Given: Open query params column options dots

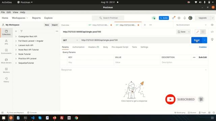Looking at the screenshot, I should [x=194, y=57].
